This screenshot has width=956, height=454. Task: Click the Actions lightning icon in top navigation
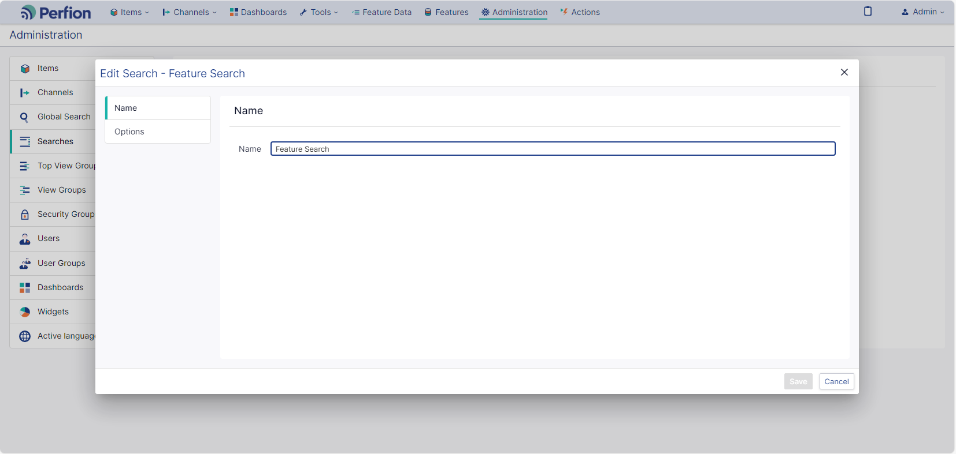564,12
